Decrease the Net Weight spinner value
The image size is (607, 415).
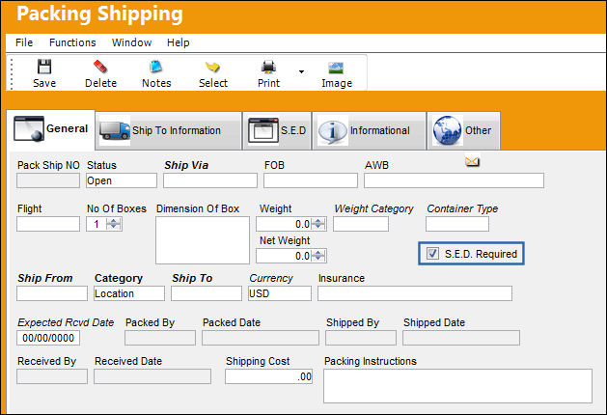318,259
